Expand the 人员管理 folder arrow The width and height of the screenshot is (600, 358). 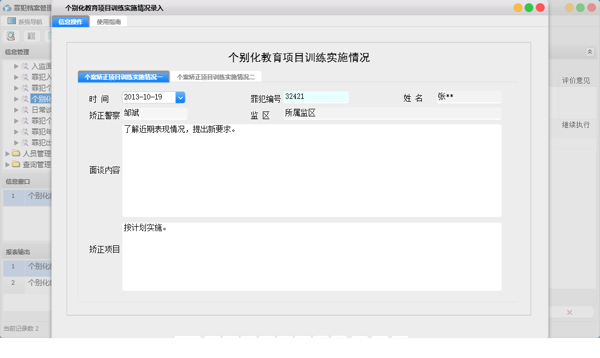8,154
